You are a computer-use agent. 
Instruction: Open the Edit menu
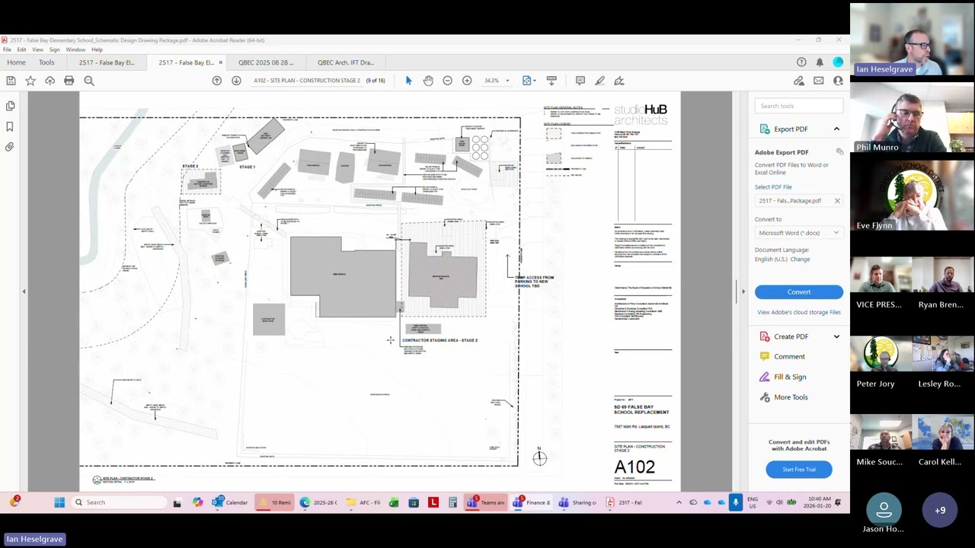coord(21,50)
